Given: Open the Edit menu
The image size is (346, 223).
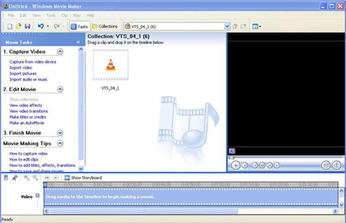Looking at the screenshot, I should click(23, 16).
